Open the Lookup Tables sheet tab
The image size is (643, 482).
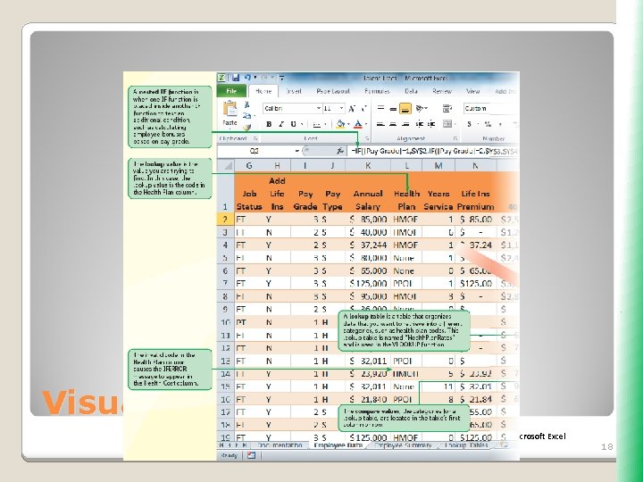coord(466,445)
